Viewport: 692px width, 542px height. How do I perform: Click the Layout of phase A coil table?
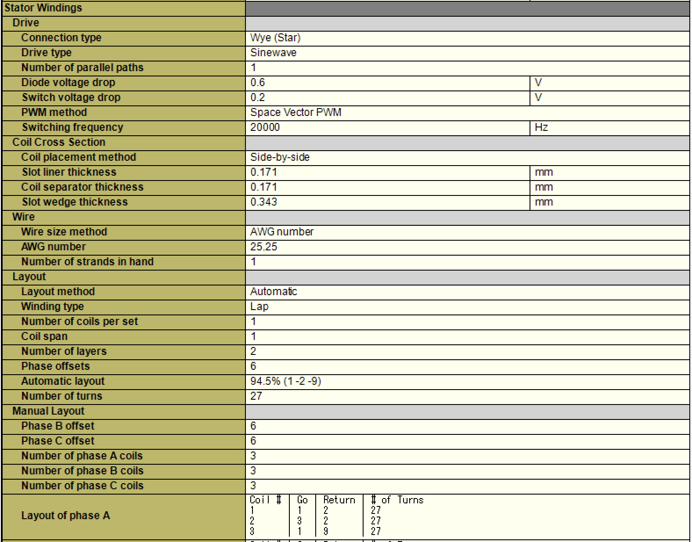pos(336,516)
